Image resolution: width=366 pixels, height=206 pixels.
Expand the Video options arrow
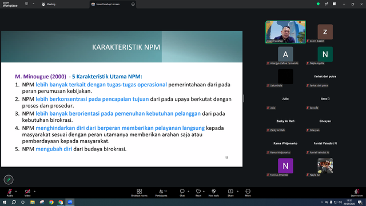pyautogui.click(x=34, y=191)
